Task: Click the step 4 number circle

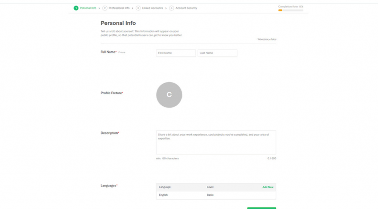Action: tap(172, 8)
